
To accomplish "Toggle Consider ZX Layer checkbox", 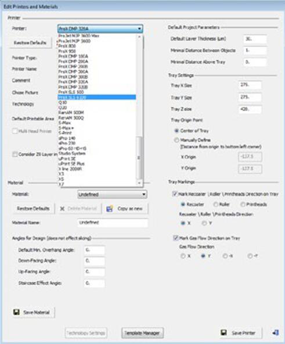I will [x=15, y=154].
